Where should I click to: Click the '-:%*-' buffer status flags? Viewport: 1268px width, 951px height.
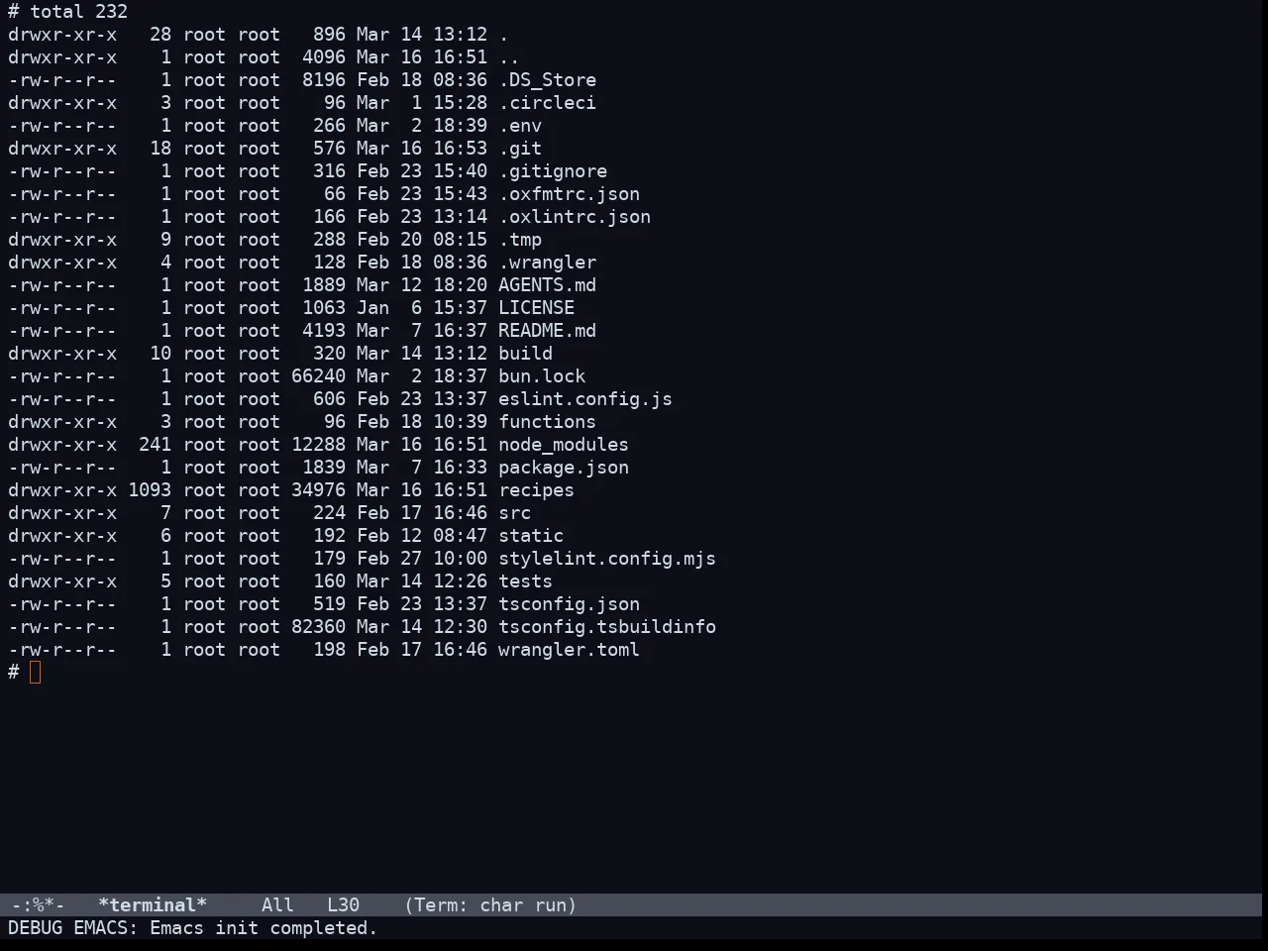pyautogui.click(x=38, y=904)
